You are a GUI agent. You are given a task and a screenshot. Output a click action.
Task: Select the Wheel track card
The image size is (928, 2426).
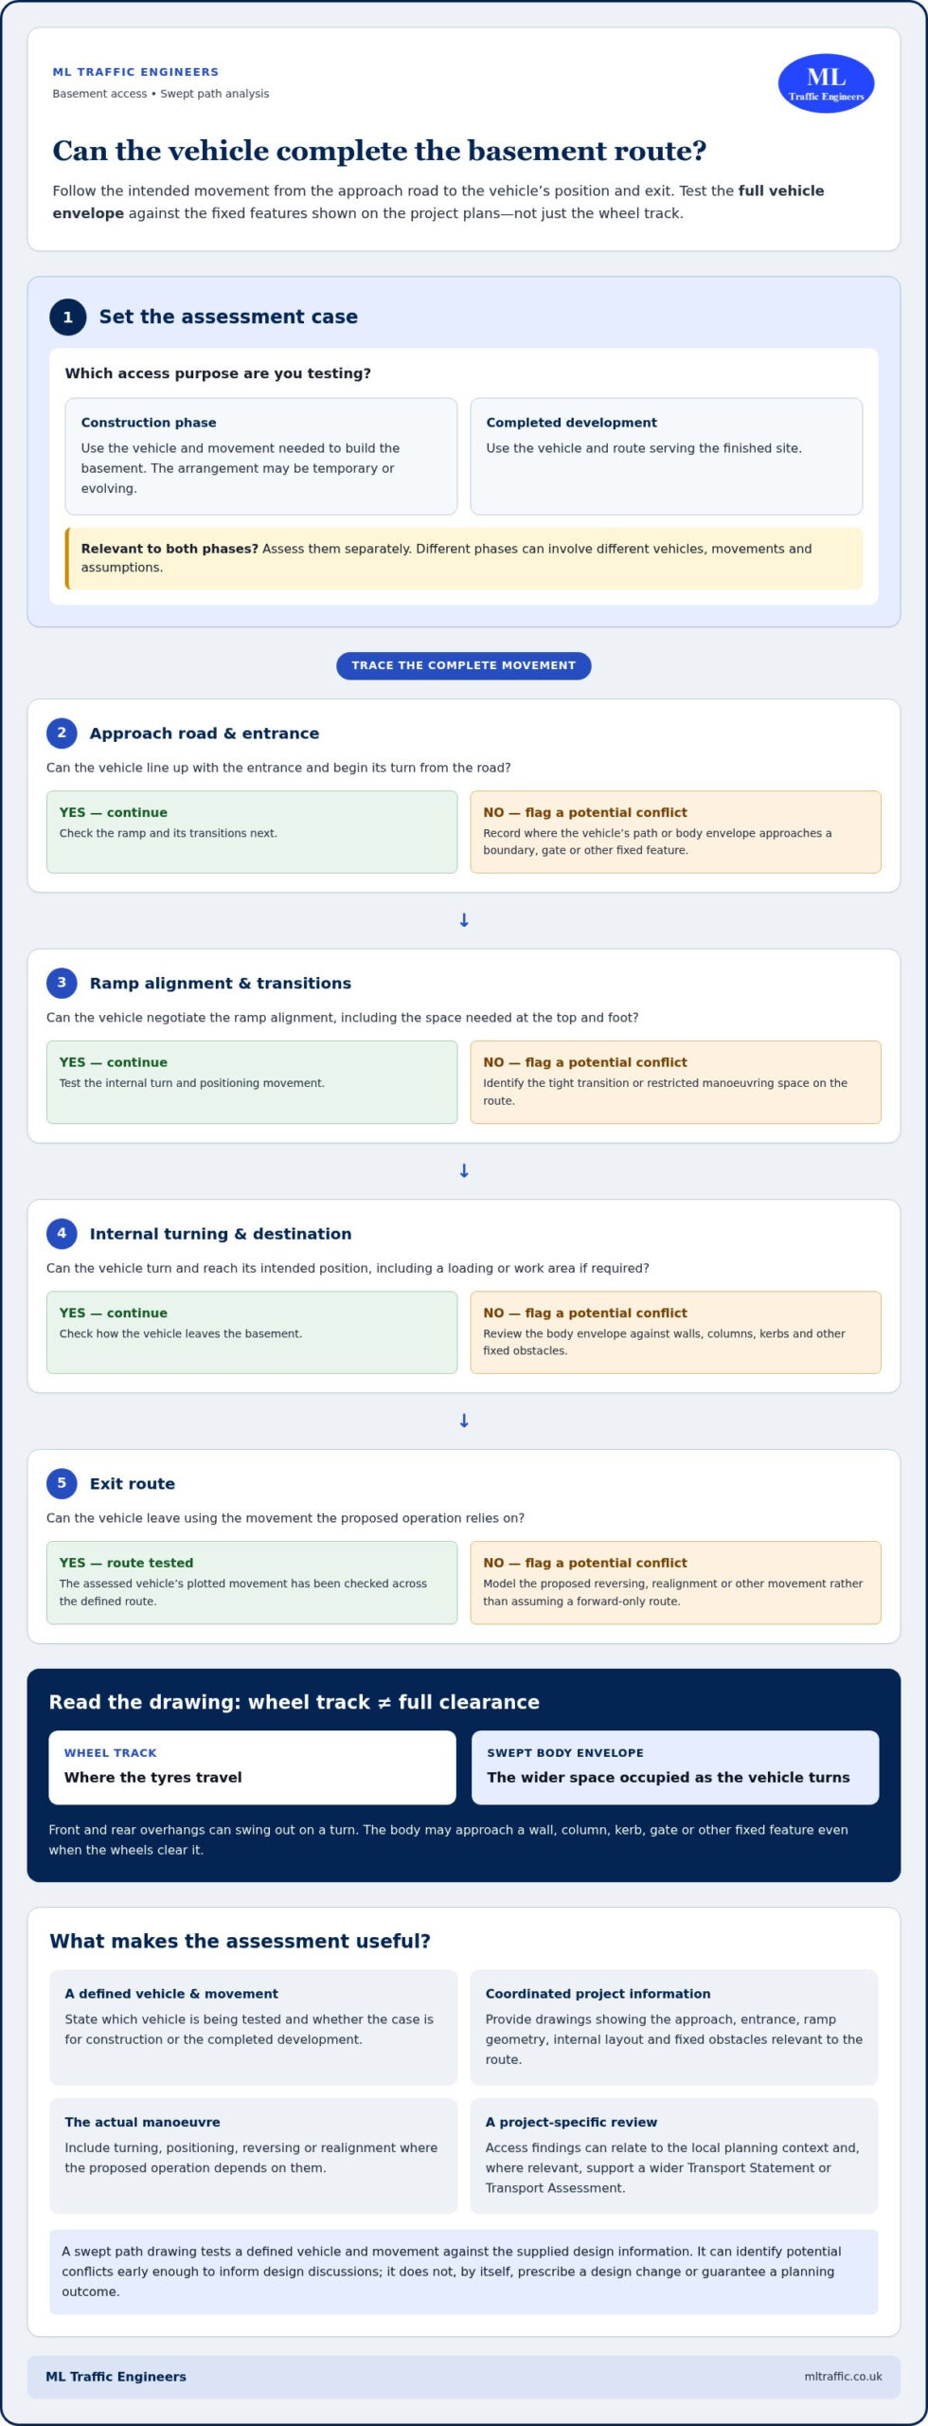[253, 1767]
